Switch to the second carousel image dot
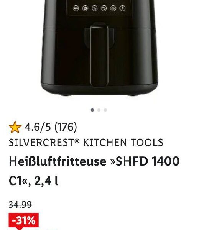Image resolution: width=199 pixels, height=230 pixels. coord(99,110)
